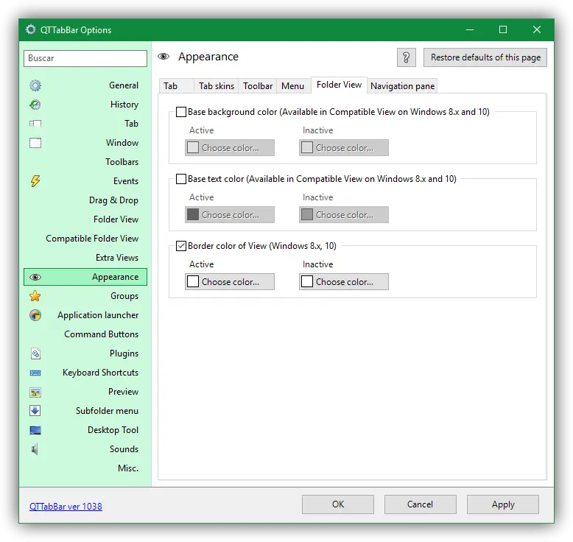Click the Cancel button

[x=421, y=504]
